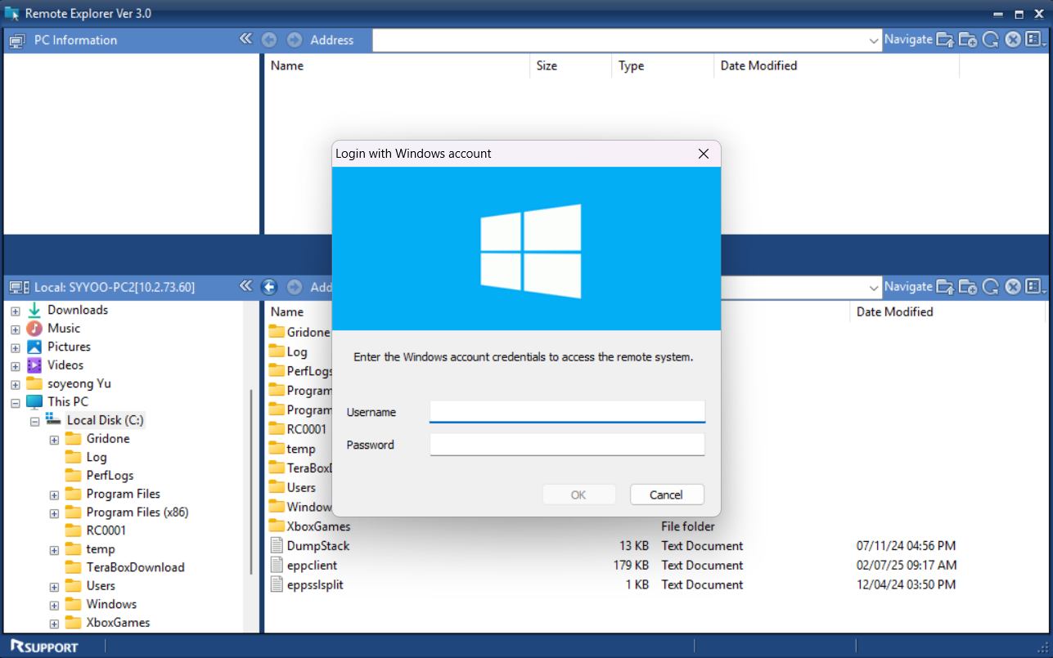Viewport: 1053px width, 658px height.
Task: Select Music in the folder tree
Action: pyautogui.click(x=64, y=328)
